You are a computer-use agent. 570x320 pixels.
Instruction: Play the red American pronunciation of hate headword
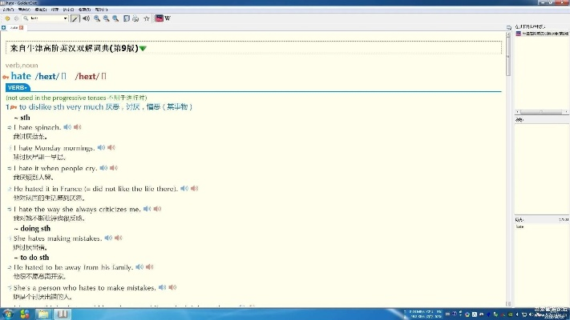coord(103,76)
